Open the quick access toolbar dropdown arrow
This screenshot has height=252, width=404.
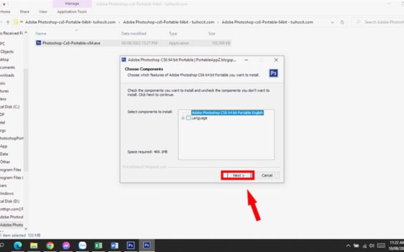point(4,4)
